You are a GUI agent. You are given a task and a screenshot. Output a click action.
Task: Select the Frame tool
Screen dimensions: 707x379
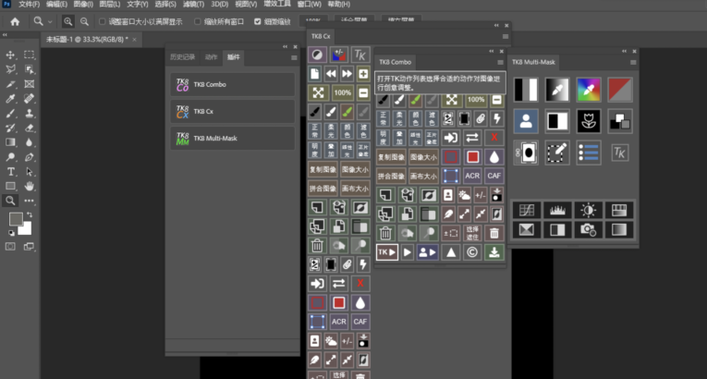click(x=30, y=84)
